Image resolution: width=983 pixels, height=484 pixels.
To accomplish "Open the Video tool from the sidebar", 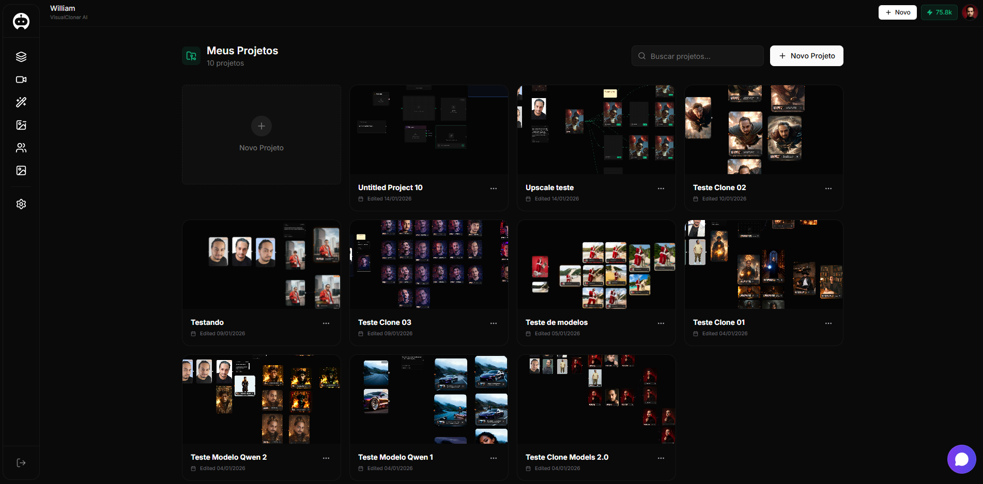I will point(21,80).
